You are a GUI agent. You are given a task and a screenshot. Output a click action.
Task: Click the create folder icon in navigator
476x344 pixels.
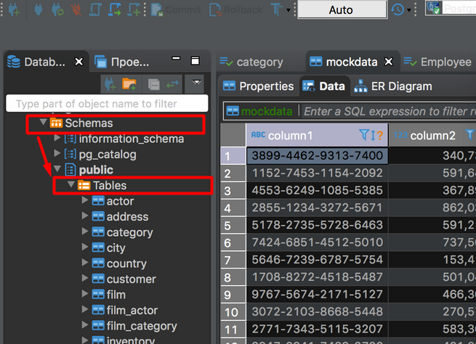tap(129, 84)
